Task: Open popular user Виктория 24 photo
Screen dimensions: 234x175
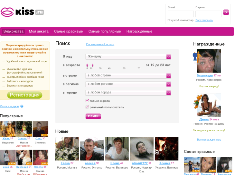Action: point(24,157)
